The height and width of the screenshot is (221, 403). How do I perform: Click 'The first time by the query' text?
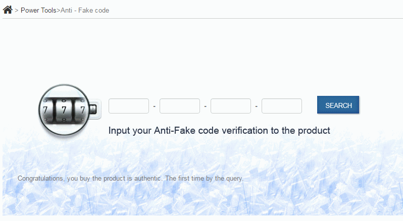point(204,179)
